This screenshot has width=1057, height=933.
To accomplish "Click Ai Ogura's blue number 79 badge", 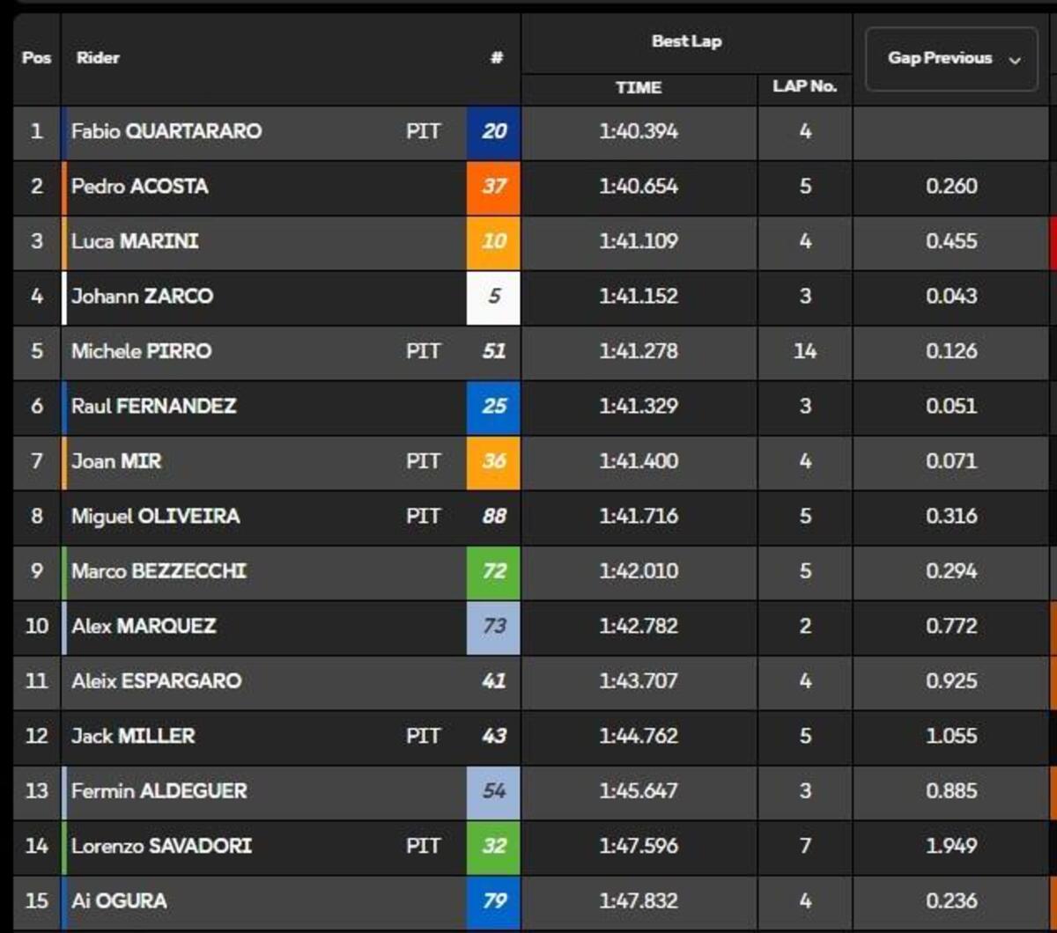I will tap(493, 900).
